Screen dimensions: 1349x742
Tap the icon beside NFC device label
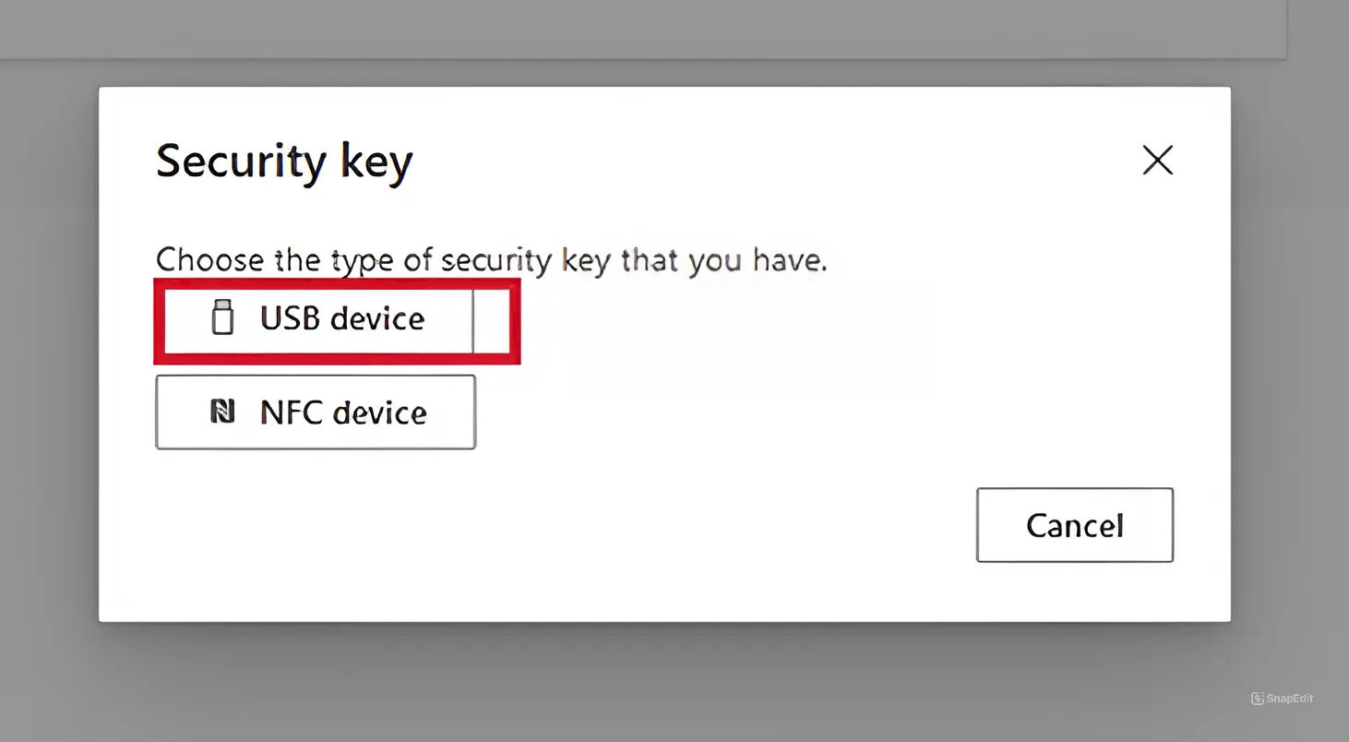coord(222,411)
